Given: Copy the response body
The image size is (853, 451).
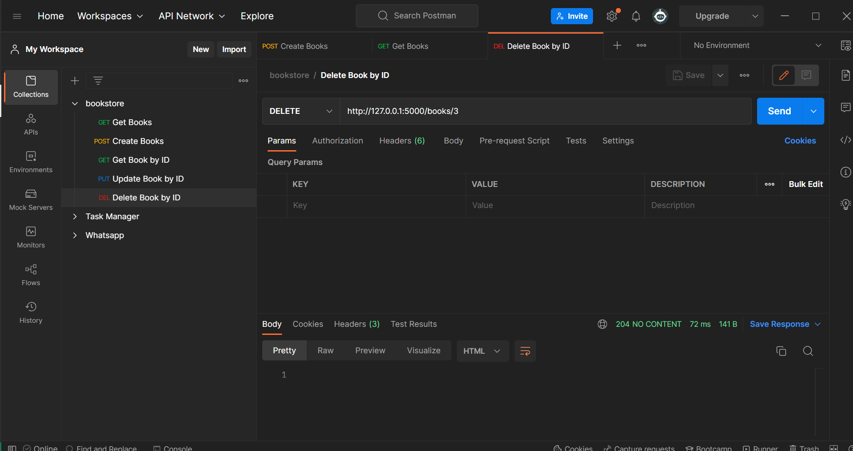Looking at the screenshot, I should click(x=782, y=351).
